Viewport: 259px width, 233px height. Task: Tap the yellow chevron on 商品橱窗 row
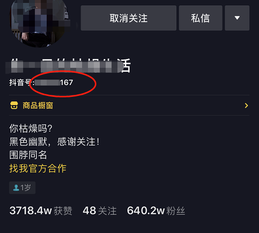pyautogui.click(x=246, y=106)
